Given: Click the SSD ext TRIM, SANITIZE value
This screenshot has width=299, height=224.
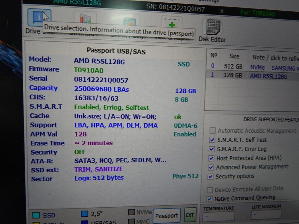Looking at the screenshot, I should click(99, 169).
